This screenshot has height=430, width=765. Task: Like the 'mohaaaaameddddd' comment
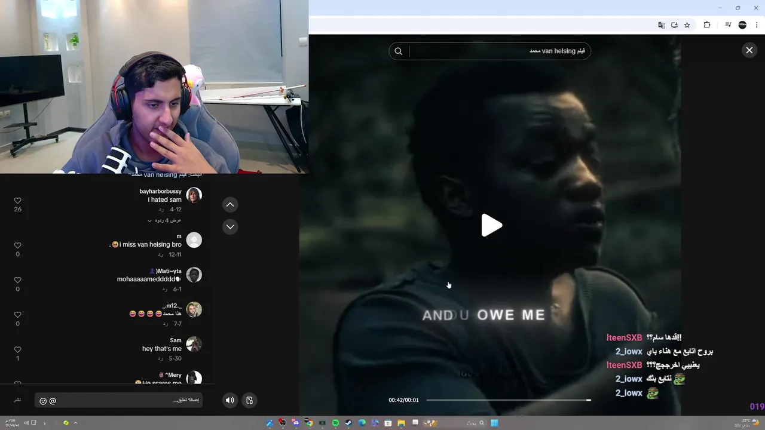tap(17, 280)
